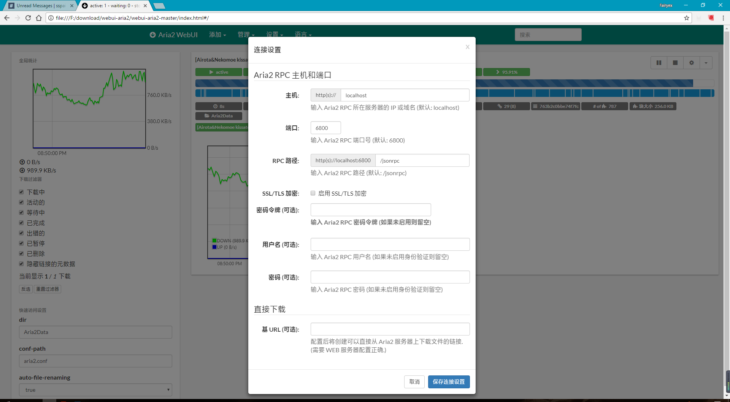Viewport: 730px width, 402px height.
Task: Pause the download with the pause icon
Action: click(x=659, y=63)
